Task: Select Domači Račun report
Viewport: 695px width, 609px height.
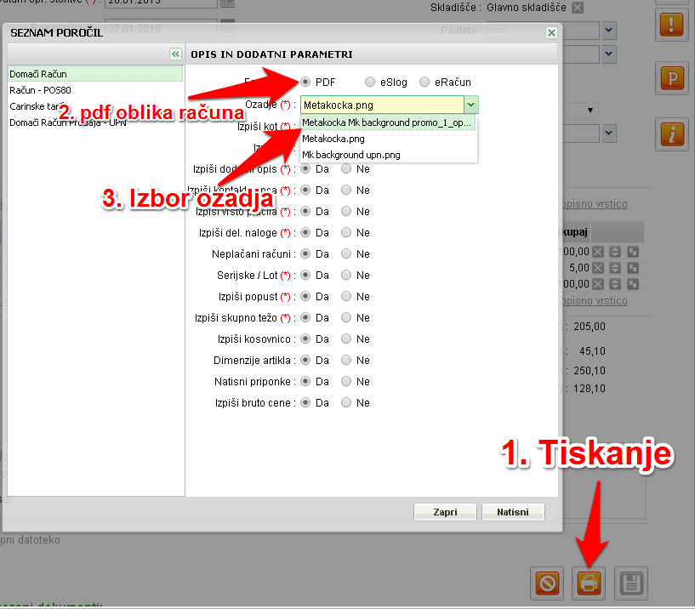Action: click(x=95, y=74)
